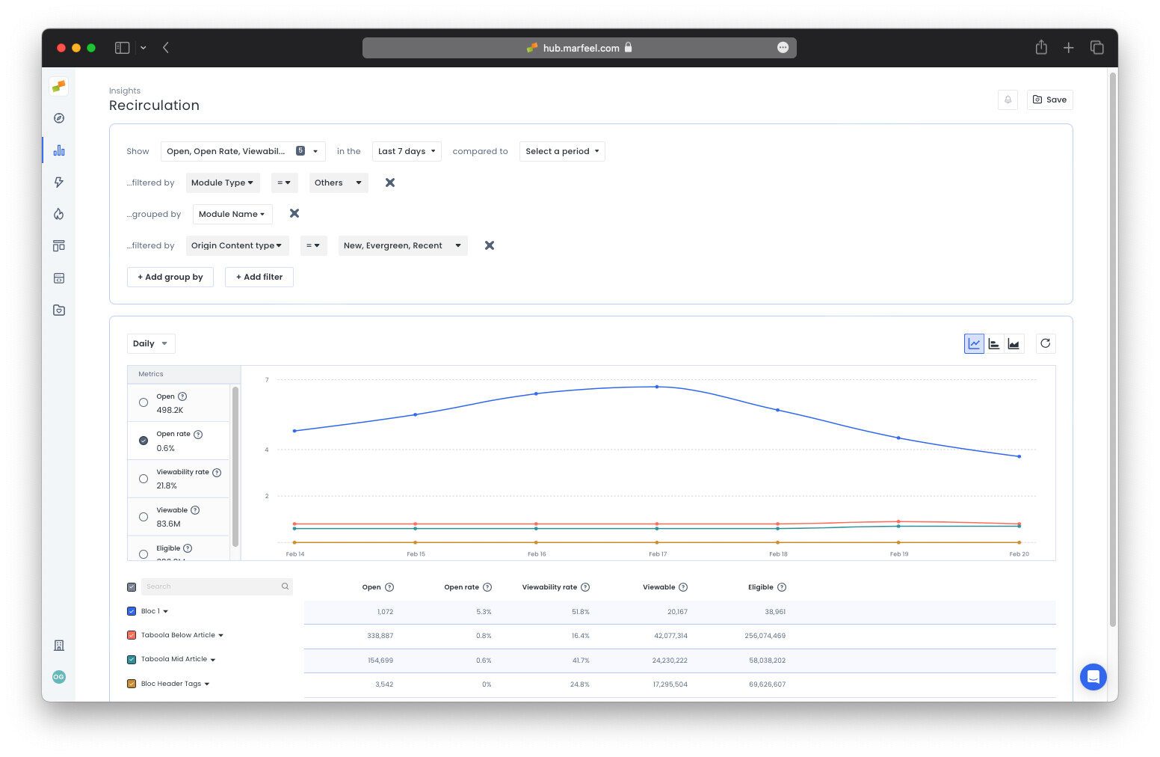Click the Add group by button

170,277
